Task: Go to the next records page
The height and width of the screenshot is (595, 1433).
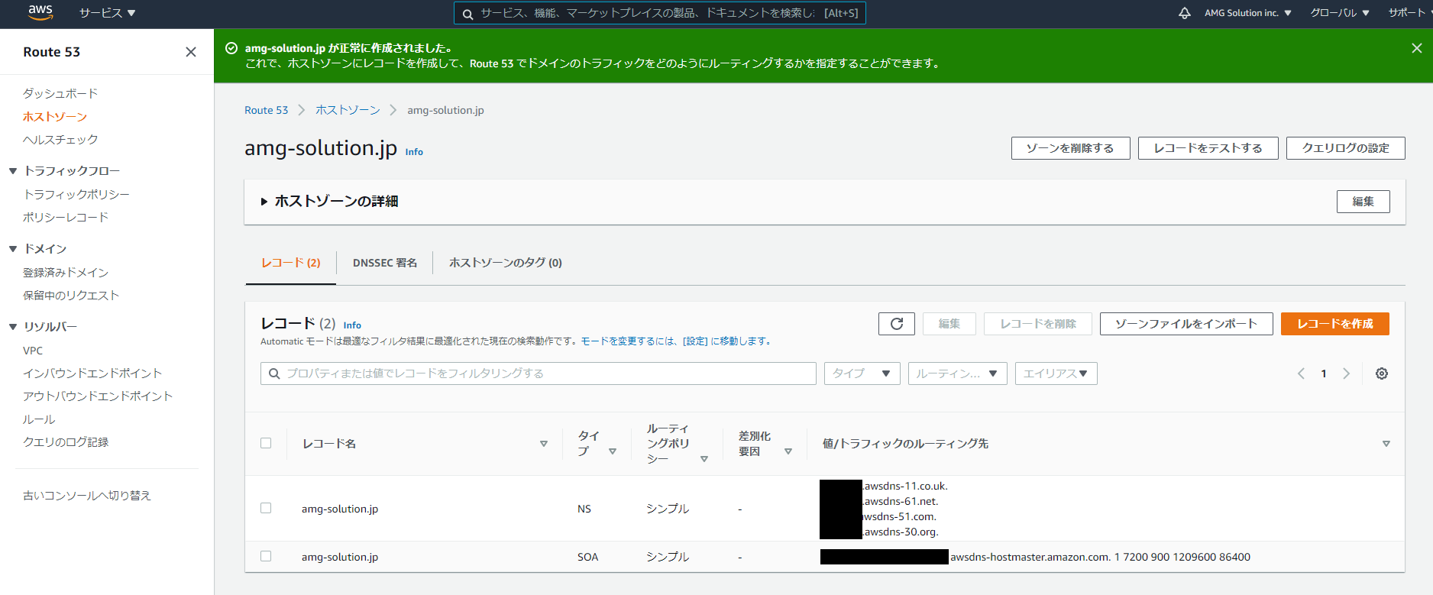Action: point(1346,373)
